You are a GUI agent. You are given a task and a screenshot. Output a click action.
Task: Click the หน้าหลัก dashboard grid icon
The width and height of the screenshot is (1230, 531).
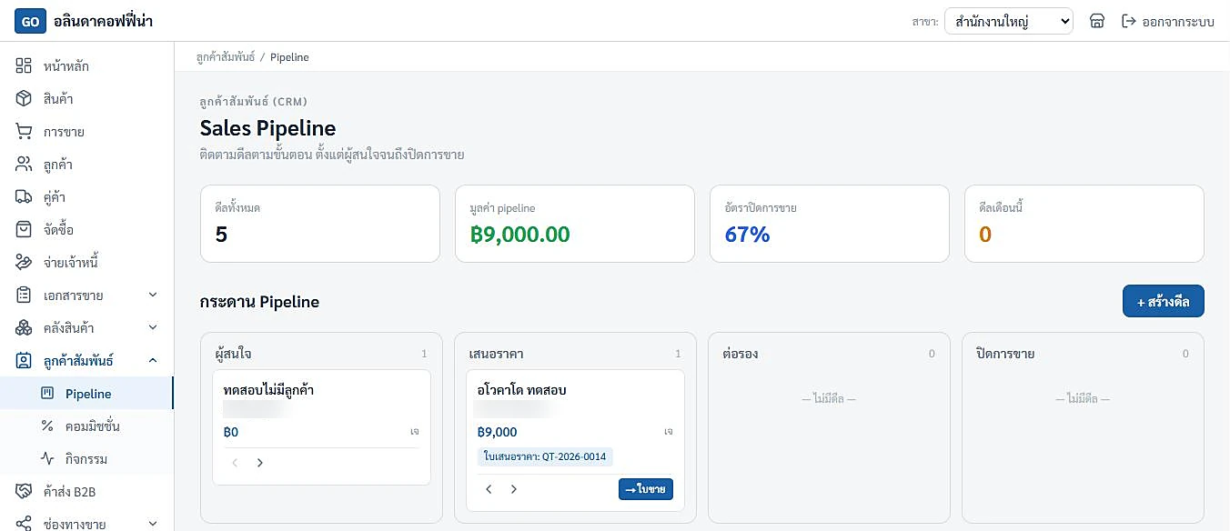[24, 66]
